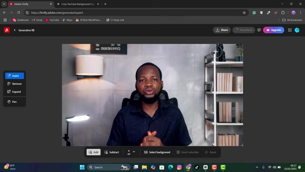The width and height of the screenshot is (305, 172).
Task: Click the browser forward arrow
Action: (x=11, y=12)
